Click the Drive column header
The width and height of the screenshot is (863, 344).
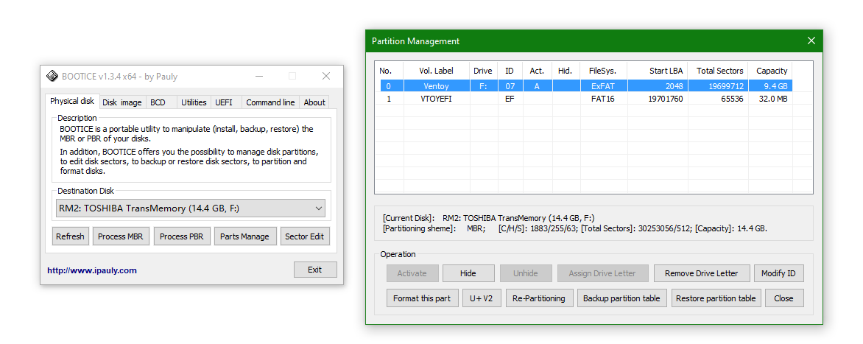(x=483, y=71)
